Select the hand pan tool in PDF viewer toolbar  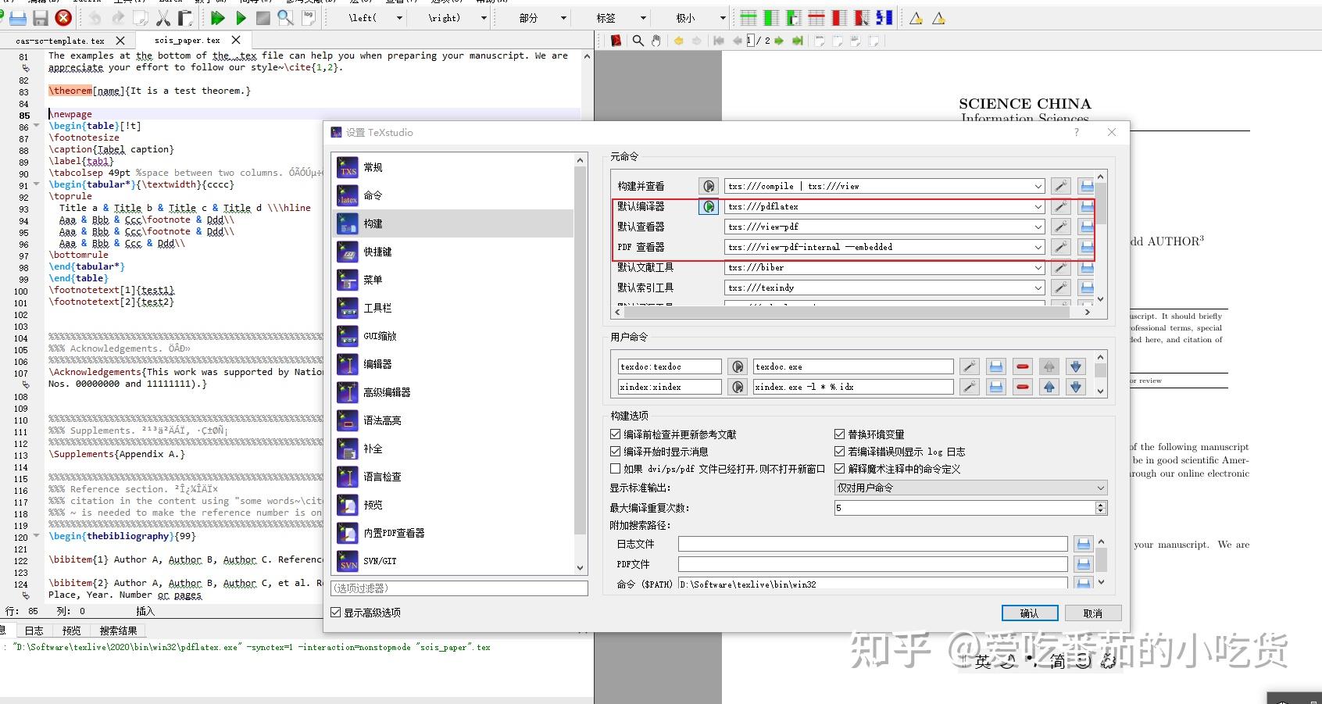tap(656, 41)
